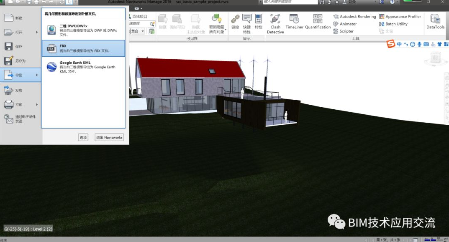Click the 退出 Navisworks button
The image size is (449, 242).
(x=109, y=137)
